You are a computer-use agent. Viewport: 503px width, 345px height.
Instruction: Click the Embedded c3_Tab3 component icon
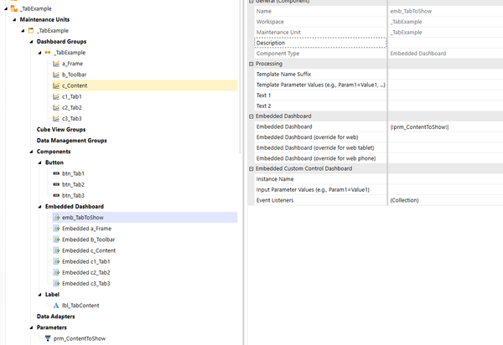pyautogui.click(x=55, y=283)
